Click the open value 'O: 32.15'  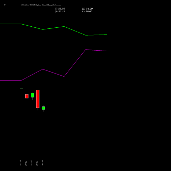[60, 12]
